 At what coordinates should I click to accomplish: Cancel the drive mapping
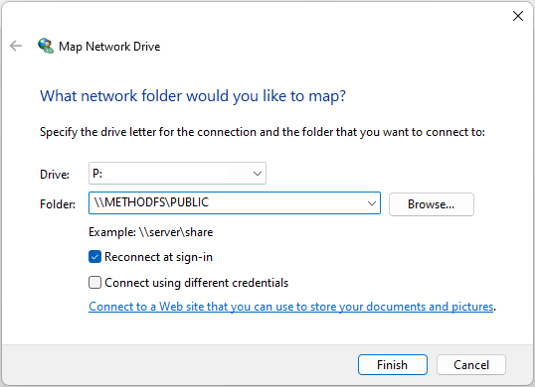coord(471,365)
